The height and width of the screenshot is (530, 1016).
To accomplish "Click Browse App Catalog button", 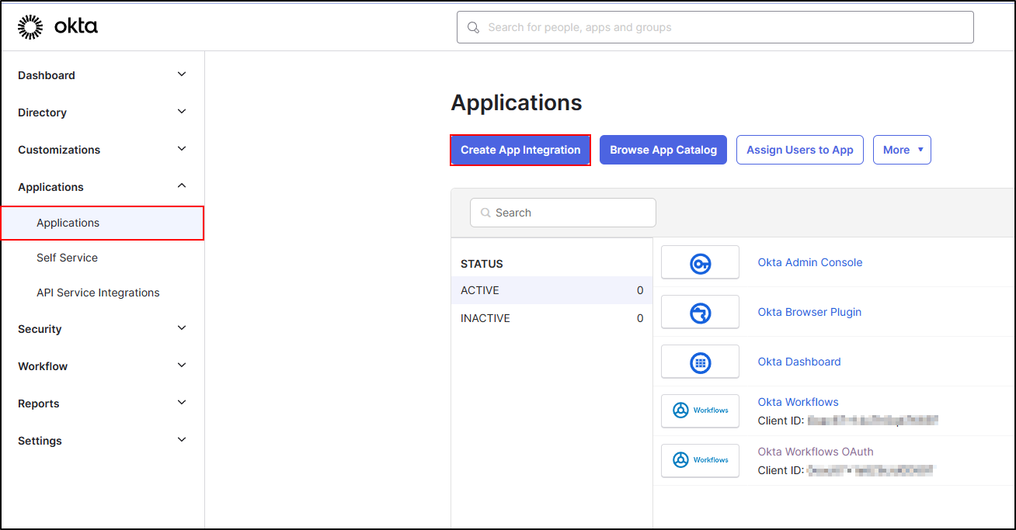I will click(x=663, y=150).
